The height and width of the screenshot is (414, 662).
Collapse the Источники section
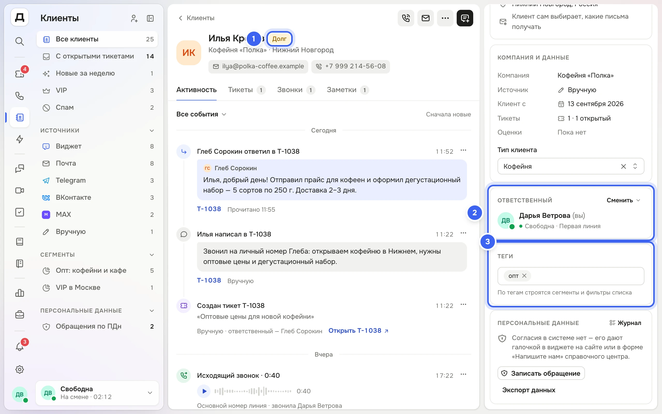click(x=152, y=131)
